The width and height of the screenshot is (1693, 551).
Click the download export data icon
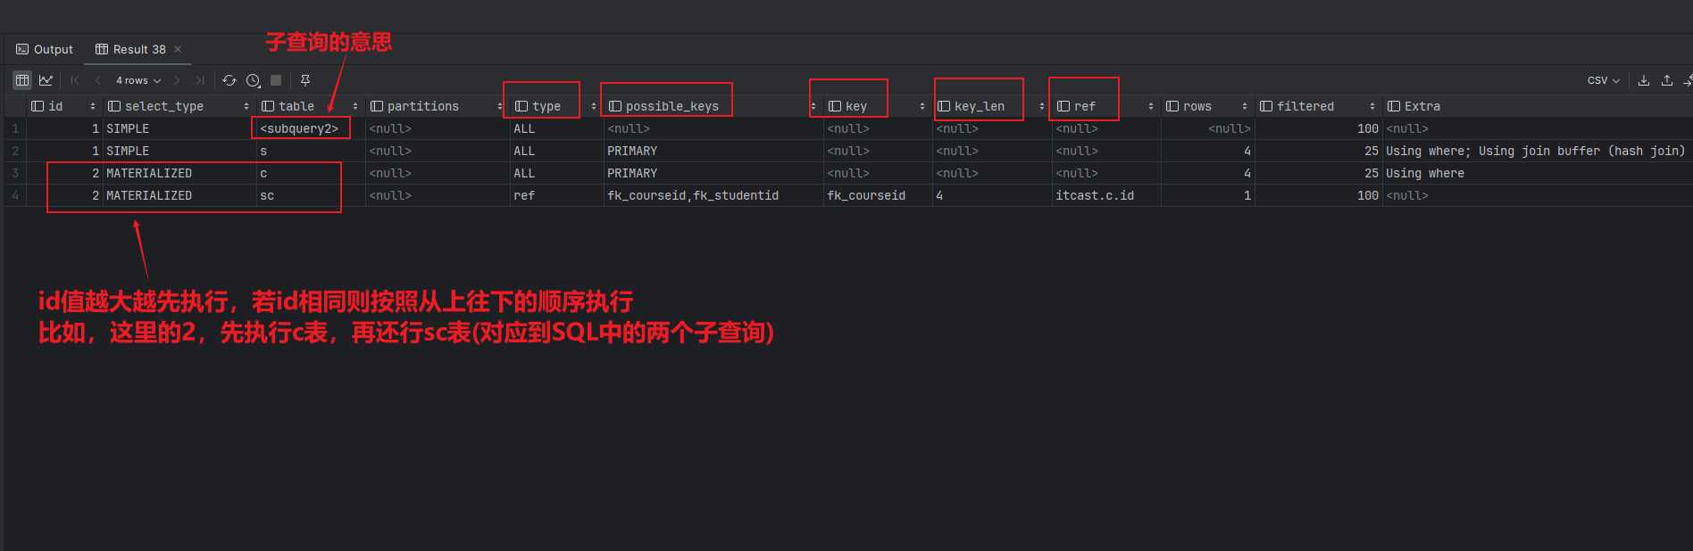pos(1643,80)
